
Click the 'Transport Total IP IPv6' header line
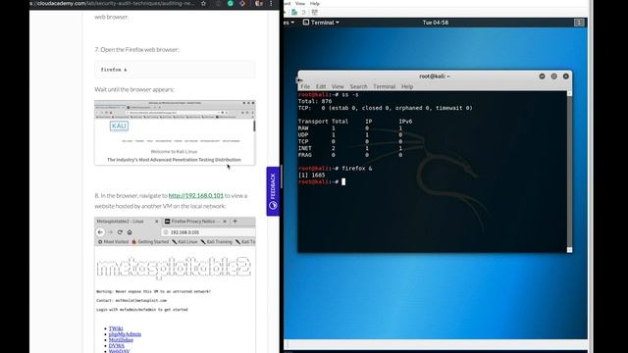coord(355,122)
